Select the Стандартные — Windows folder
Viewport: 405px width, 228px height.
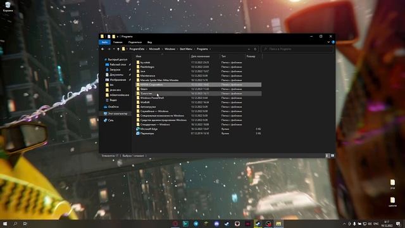[155, 124]
